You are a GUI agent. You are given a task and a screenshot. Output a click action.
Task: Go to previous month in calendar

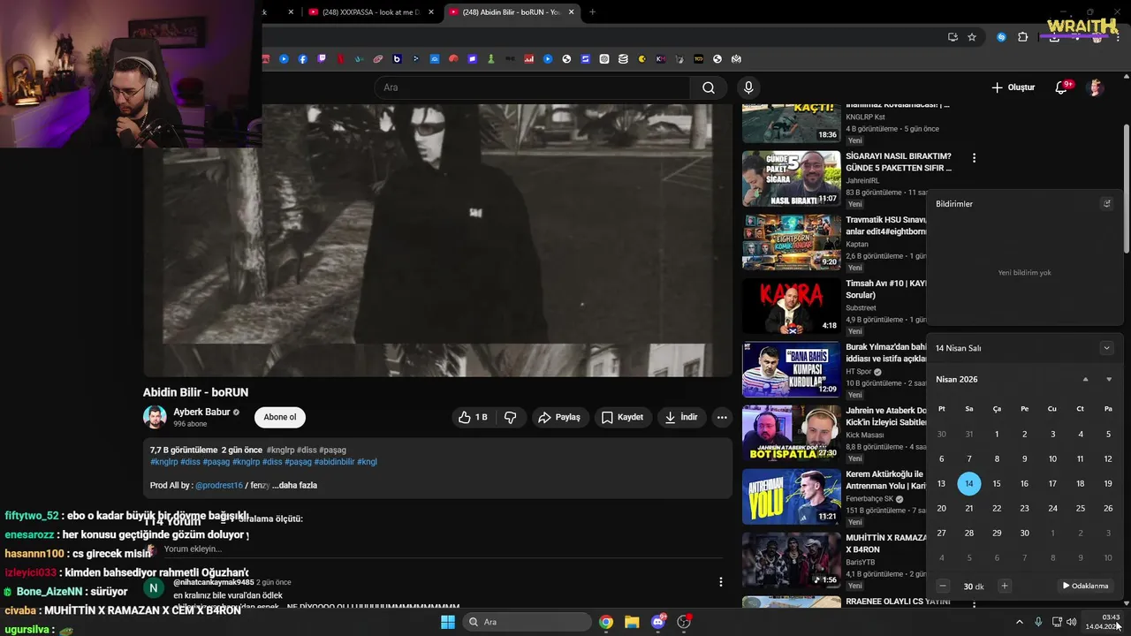coord(1086,379)
